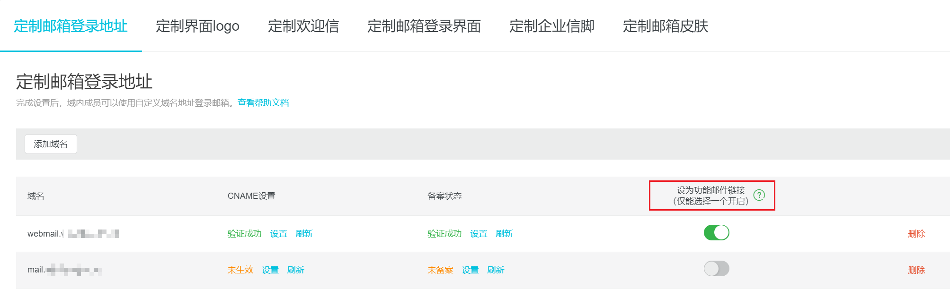This screenshot has width=950, height=289.
Task: Open the 定制欢迎信 tab
Action: pos(304,26)
